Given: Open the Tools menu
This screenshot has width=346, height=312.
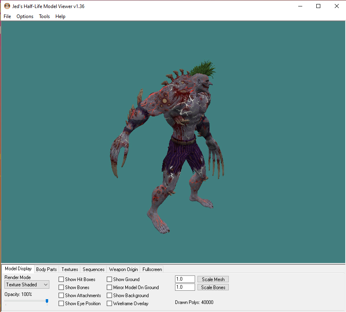Looking at the screenshot, I should [x=44, y=16].
